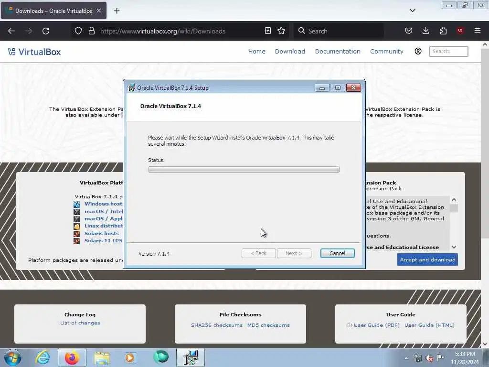489x367 pixels.
Task: Open SHA256 checksums link
Action: 217,325
